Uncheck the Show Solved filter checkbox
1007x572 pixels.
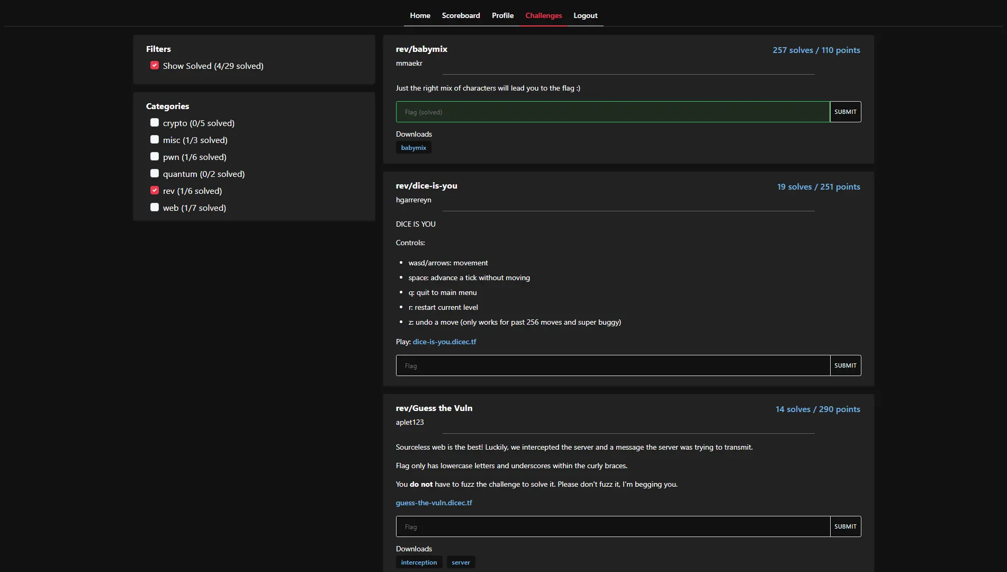155,66
